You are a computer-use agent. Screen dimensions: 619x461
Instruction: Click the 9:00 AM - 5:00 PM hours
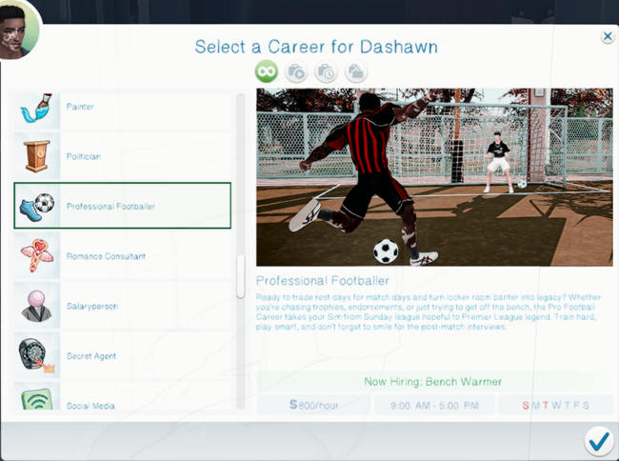click(434, 406)
